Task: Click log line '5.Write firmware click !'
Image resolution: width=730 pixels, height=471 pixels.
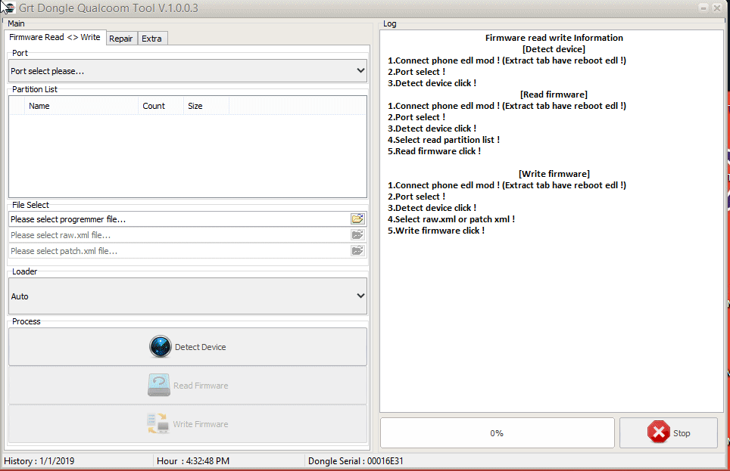Action: pyautogui.click(x=435, y=231)
